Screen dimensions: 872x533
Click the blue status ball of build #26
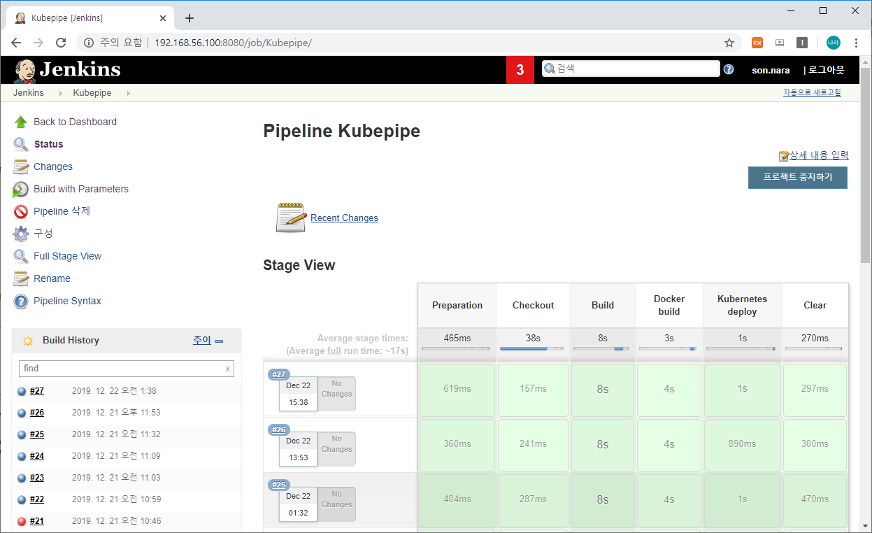[x=22, y=413]
